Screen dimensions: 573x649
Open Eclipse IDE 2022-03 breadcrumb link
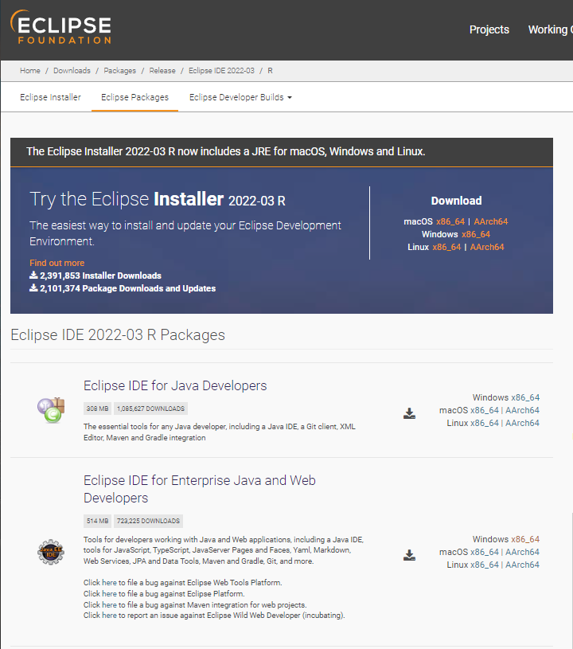pos(221,71)
